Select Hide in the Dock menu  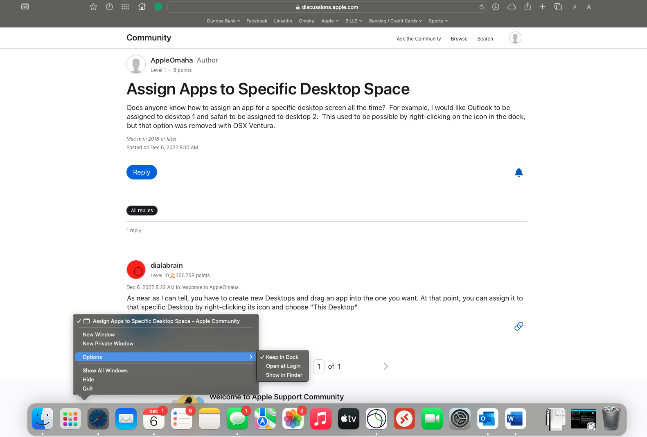pos(88,380)
